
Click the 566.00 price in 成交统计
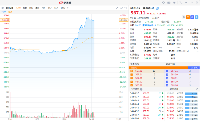pos(170,97)
